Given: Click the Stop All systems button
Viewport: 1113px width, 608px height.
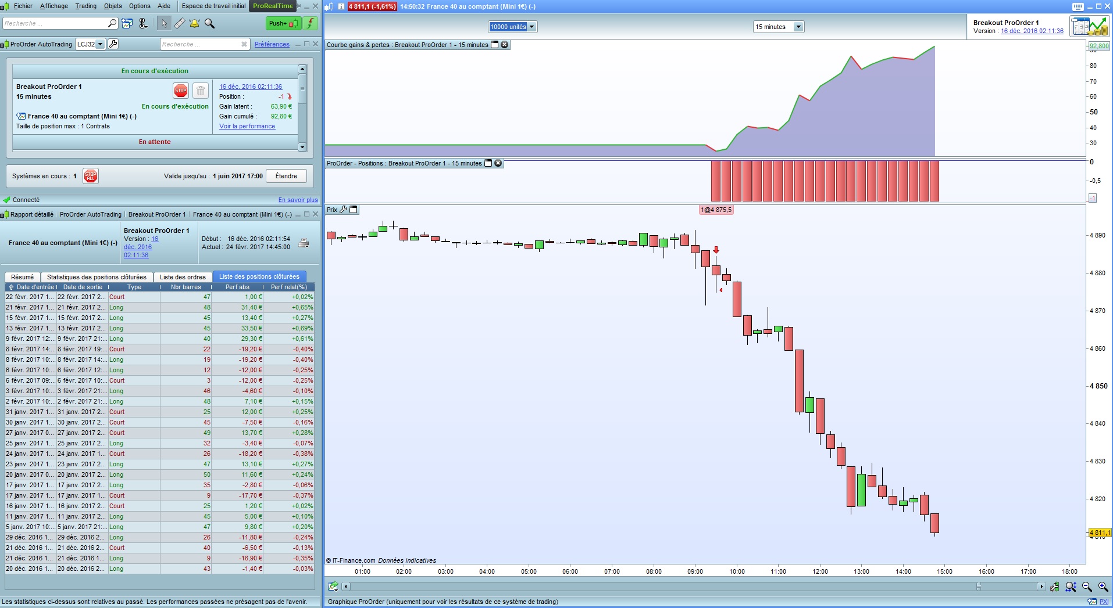Looking at the screenshot, I should pos(91,176).
